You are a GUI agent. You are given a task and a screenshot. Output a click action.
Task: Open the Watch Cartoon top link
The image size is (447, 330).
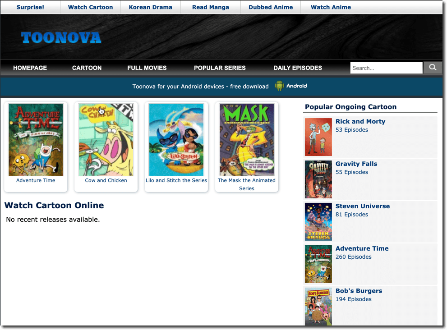click(90, 7)
